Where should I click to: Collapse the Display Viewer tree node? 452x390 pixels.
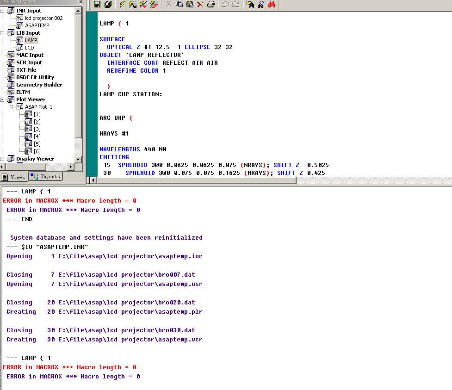click(2, 159)
